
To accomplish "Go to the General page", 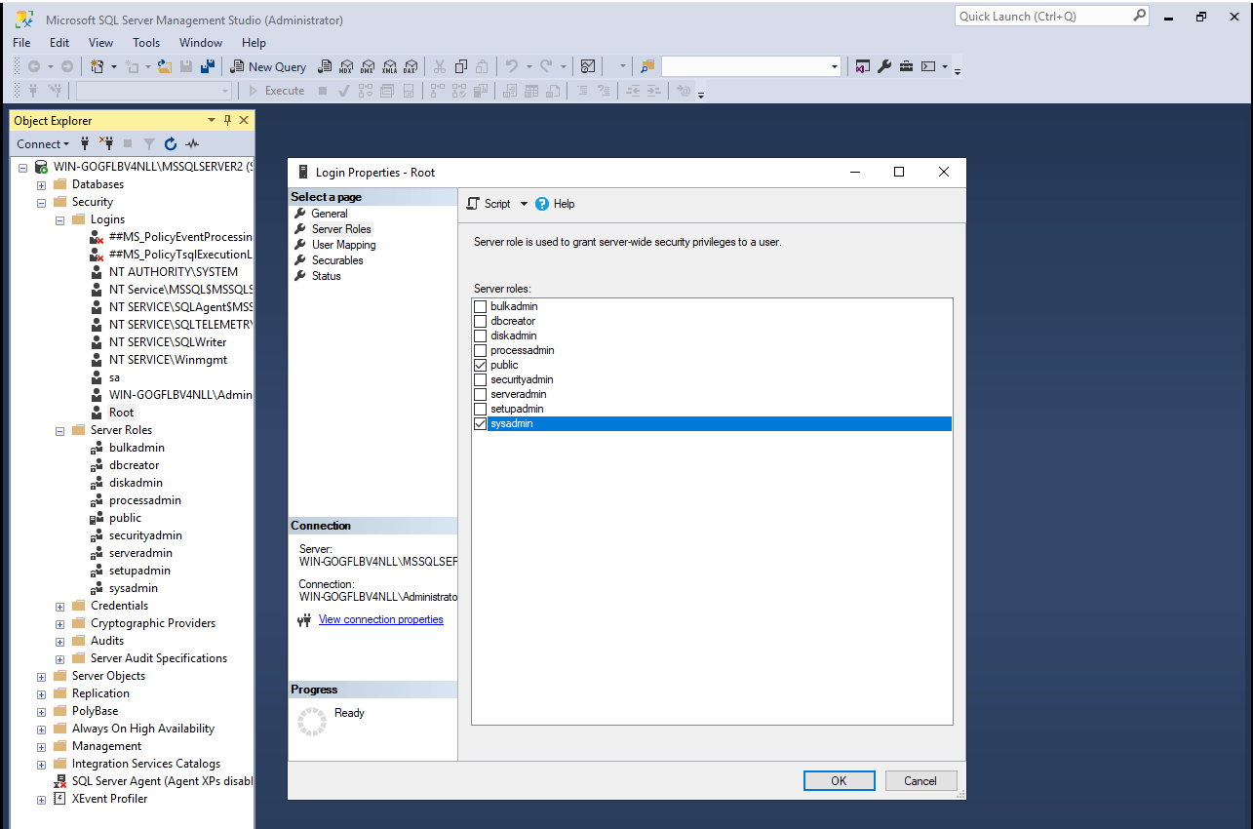I will 330,214.
